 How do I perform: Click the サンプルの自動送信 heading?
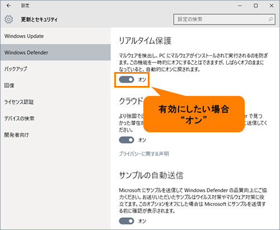click(151, 175)
